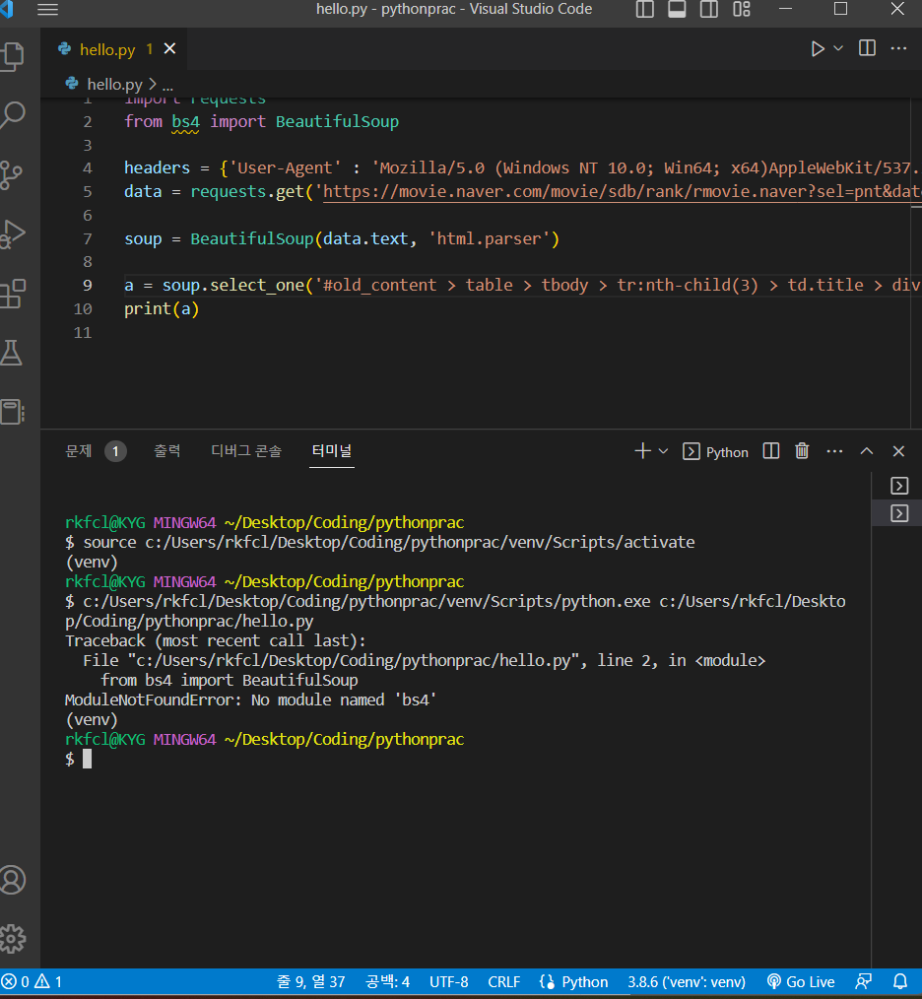Split the editor to the right
The image size is (922, 999).
pos(867,48)
